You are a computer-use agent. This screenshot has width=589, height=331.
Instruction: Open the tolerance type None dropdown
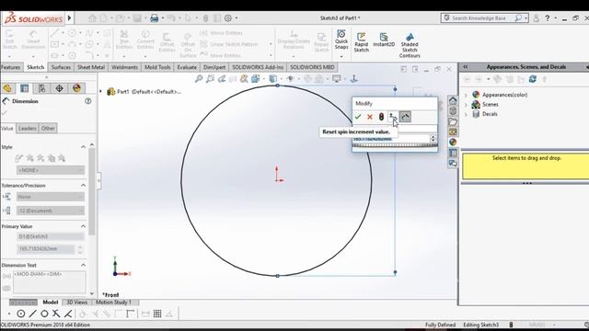click(x=51, y=197)
